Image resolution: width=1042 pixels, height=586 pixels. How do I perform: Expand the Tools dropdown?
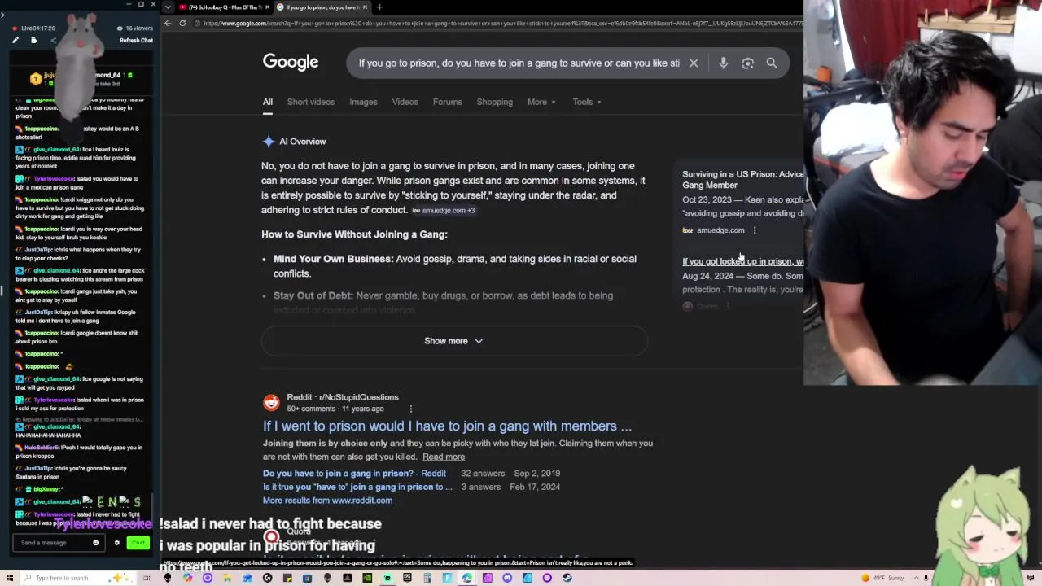click(587, 103)
